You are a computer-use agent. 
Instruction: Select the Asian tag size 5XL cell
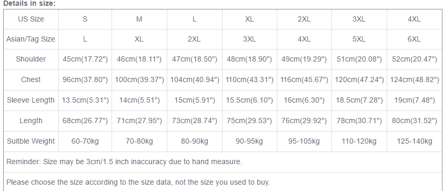tap(359, 39)
